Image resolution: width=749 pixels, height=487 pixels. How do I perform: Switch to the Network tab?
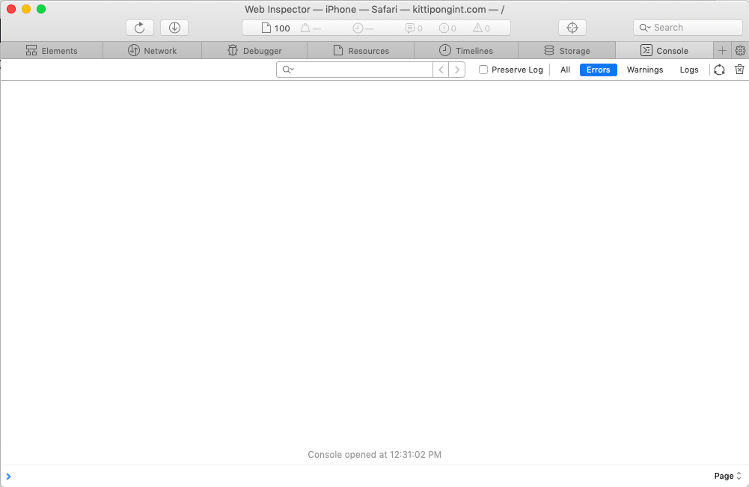[x=153, y=51]
